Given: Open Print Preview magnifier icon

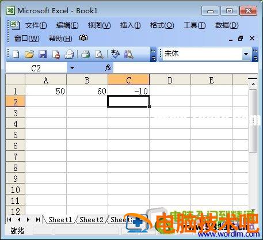Looking at the screenshot, I should [99, 54].
